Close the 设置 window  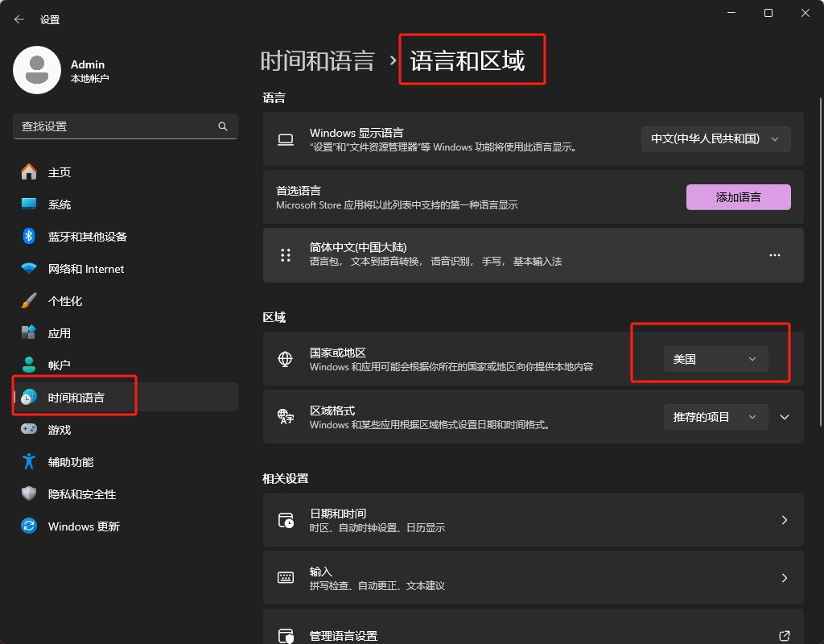[x=805, y=13]
